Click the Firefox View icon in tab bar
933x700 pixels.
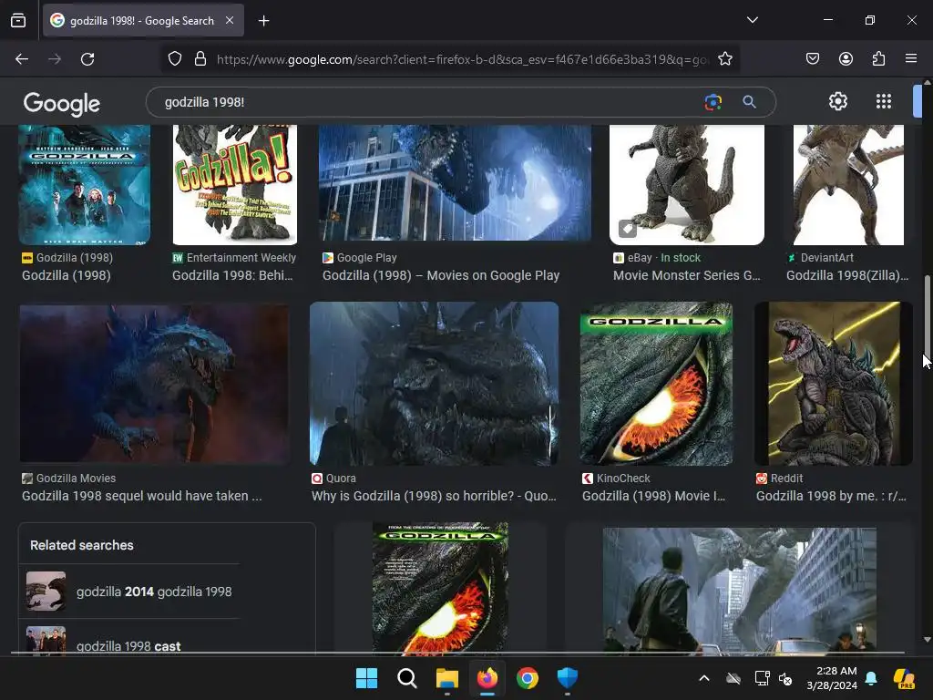point(18,21)
